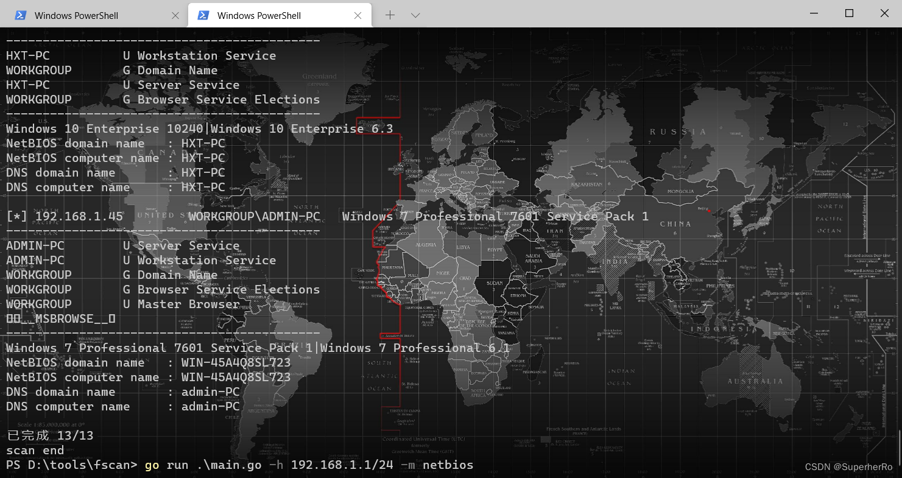Open the tab switcher dropdown chevron

(415, 15)
